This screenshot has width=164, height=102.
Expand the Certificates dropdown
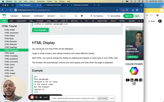39,16
